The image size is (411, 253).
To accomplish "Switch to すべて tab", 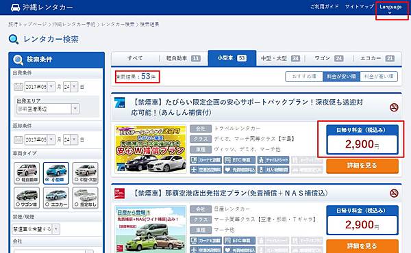I will (135, 58).
